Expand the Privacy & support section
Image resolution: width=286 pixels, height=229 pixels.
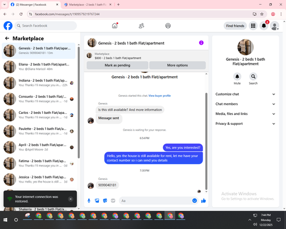pos(245,124)
